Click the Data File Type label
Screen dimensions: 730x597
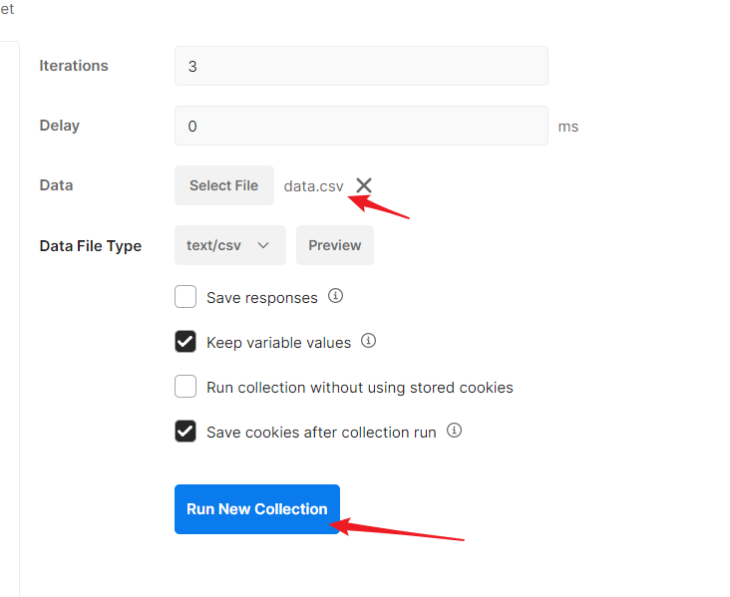(90, 246)
